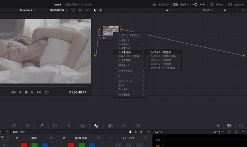Play the clip forward
Image resolution: width=247 pixels, height=147 pixels.
tap(32, 92)
